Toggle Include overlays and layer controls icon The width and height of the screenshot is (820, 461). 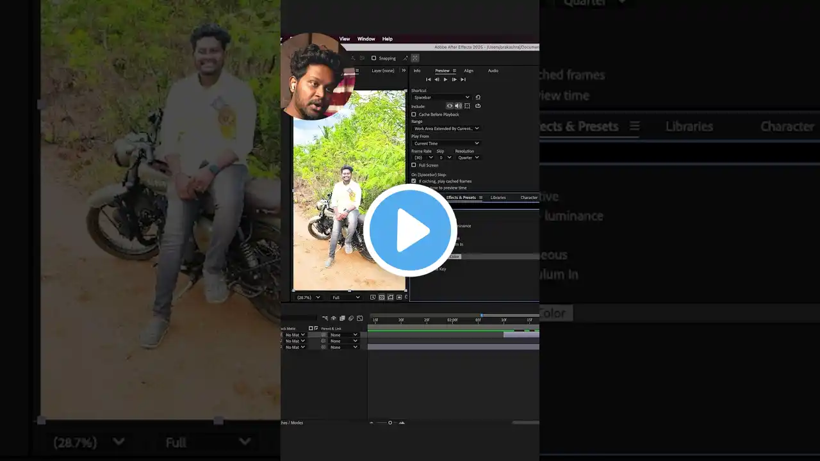tap(467, 106)
